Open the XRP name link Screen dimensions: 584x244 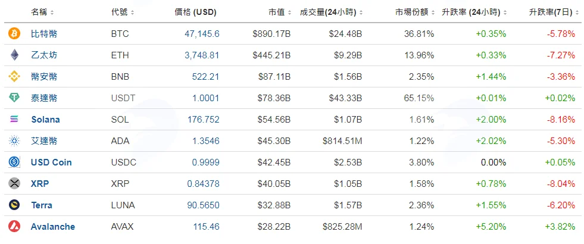[x=40, y=184]
